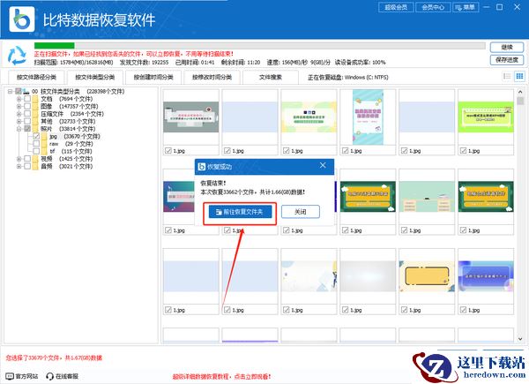Viewport: 529px width, 384px height.
Task: Click the 压缩文件 folder icon
Action: tap(35, 114)
